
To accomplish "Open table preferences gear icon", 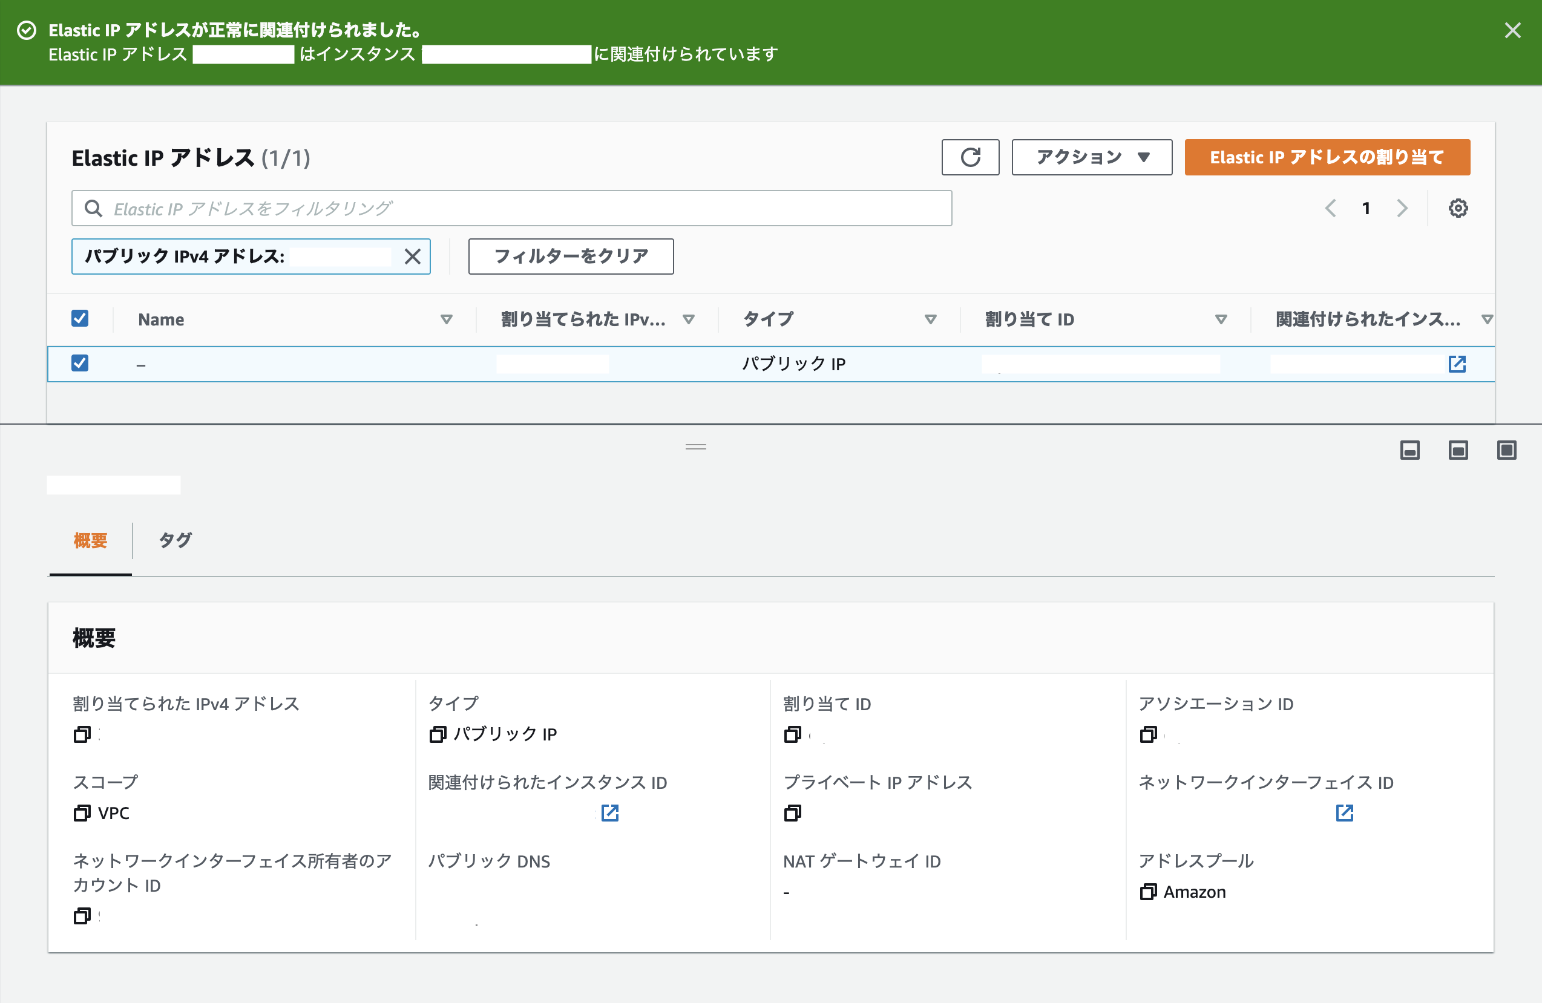I will 1458,209.
